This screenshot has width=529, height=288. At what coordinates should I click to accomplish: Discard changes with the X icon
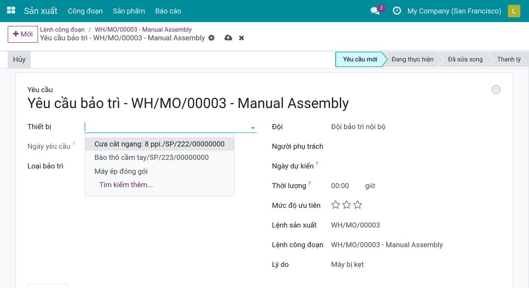(x=241, y=38)
